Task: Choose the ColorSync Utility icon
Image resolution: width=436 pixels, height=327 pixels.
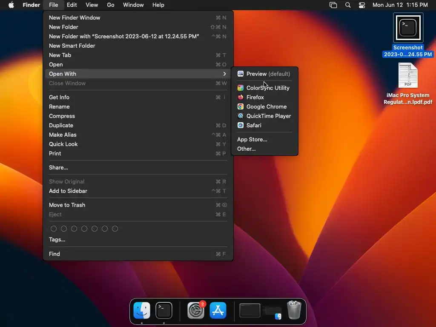Action: coord(241,88)
